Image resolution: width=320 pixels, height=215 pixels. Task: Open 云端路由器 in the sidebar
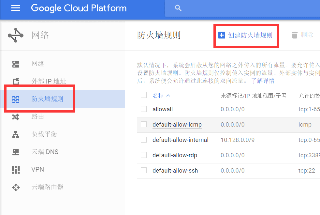pyautogui.click(x=47, y=187)
